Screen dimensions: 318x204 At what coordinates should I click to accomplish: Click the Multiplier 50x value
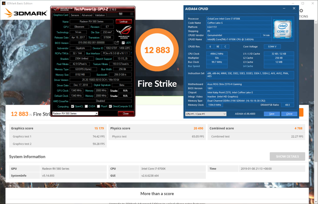pyautogui.click(x=217, y=58)
